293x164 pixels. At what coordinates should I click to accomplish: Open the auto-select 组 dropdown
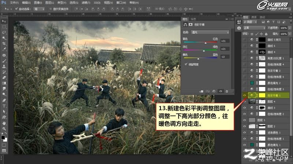pyautogui.click(x=39, y=9)
